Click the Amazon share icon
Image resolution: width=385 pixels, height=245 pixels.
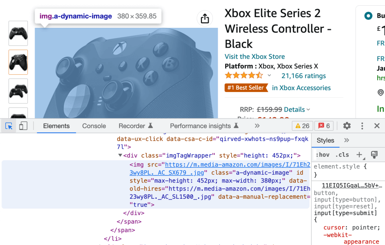click(x=205, y=18)
